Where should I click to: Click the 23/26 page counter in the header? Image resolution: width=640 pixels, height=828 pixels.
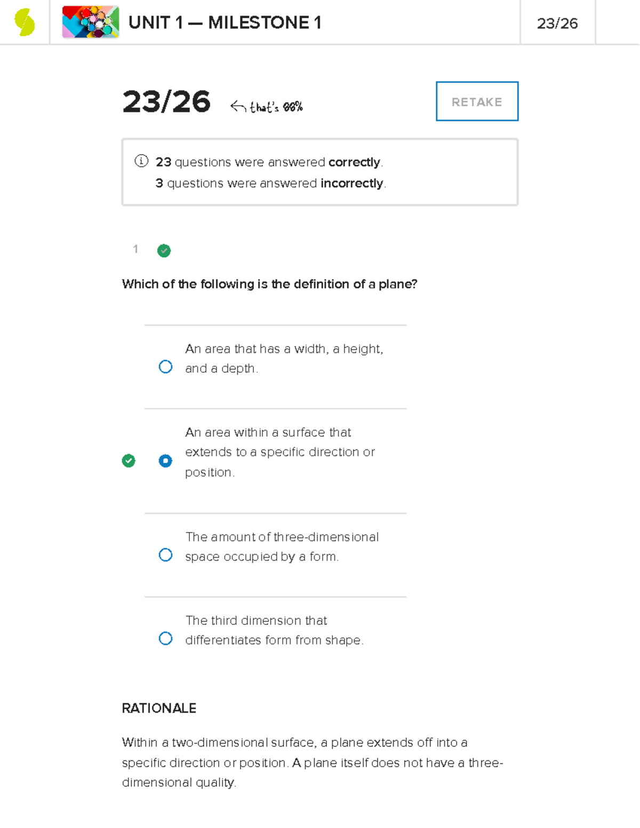pos(558,23)
